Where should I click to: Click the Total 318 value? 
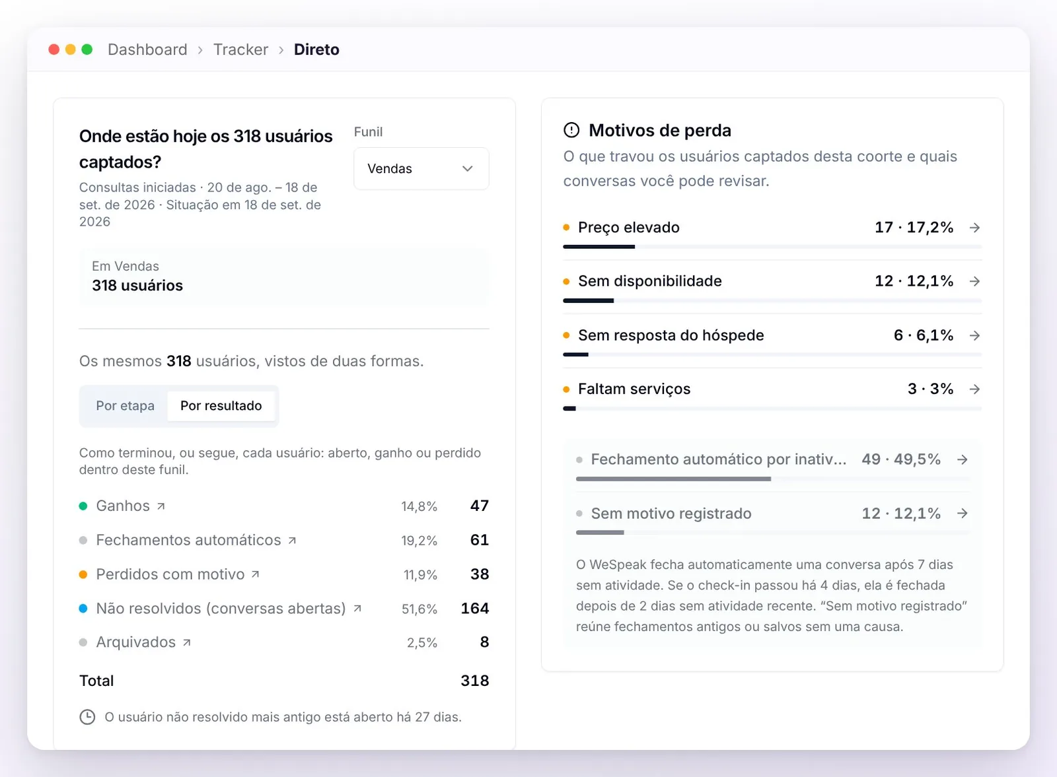[x=475, y=681]
